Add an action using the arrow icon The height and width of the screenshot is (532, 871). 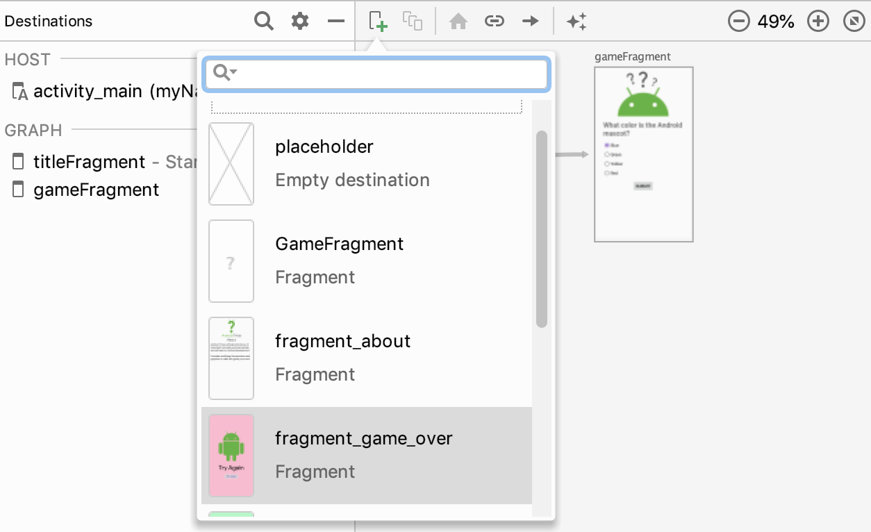pyautogui.click(x=531, y=22)
